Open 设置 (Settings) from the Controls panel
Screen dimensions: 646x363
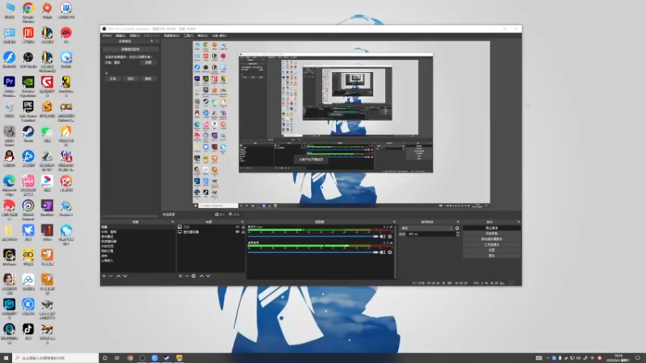492,250
